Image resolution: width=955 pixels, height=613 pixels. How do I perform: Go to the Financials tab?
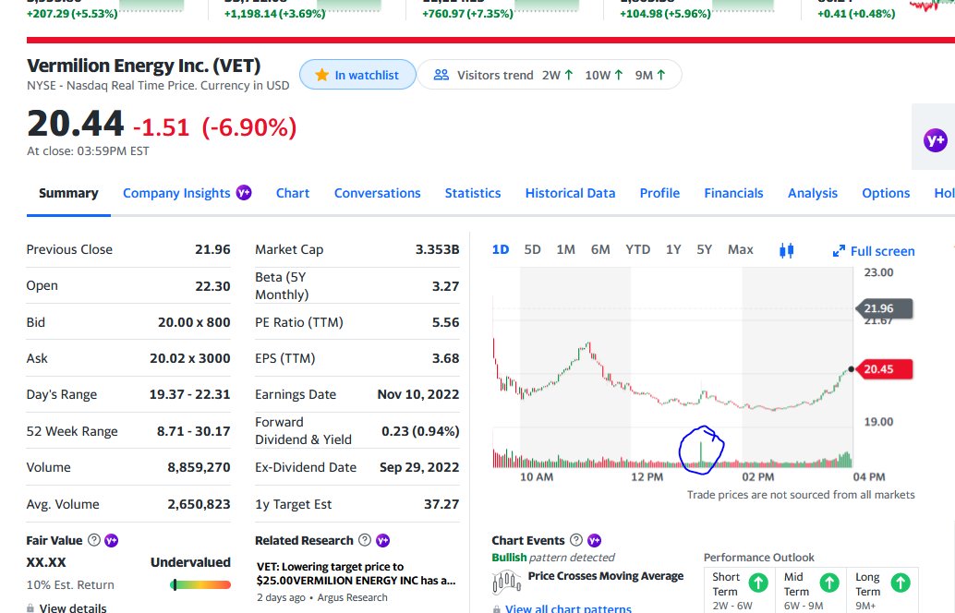pyautogui.click(x=733, y=193)
